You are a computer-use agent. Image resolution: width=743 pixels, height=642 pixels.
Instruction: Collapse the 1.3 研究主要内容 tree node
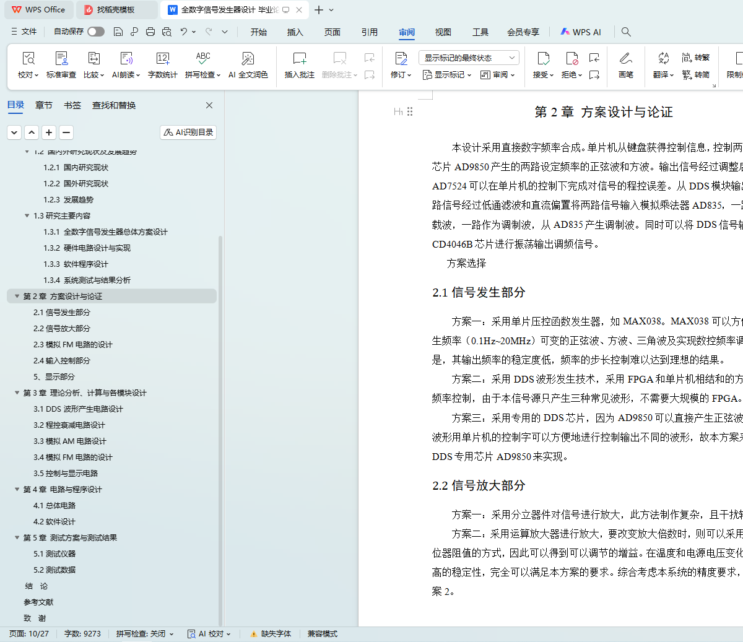click(x=27, y=216)
